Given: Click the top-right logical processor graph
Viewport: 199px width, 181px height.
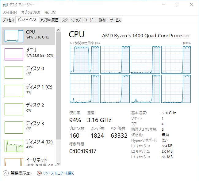Looking at the screenshot, I should coord(176,60).
